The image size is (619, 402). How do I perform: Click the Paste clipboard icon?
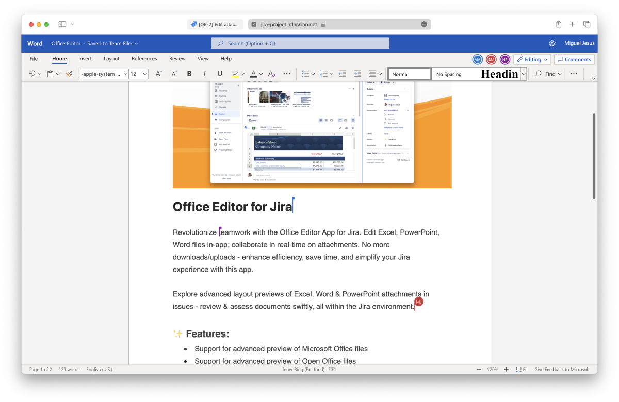click(x=51, y=74)
